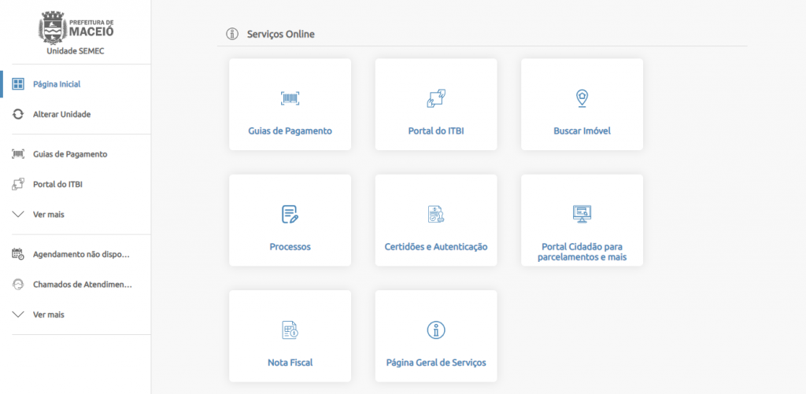Click the Agendamento calendar icon
The height and width of the screenshot is (394, 806).
coord(18,254)
